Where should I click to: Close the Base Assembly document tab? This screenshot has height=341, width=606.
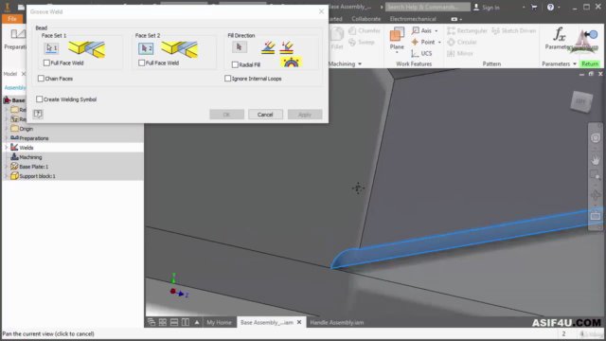pos(299,322)
